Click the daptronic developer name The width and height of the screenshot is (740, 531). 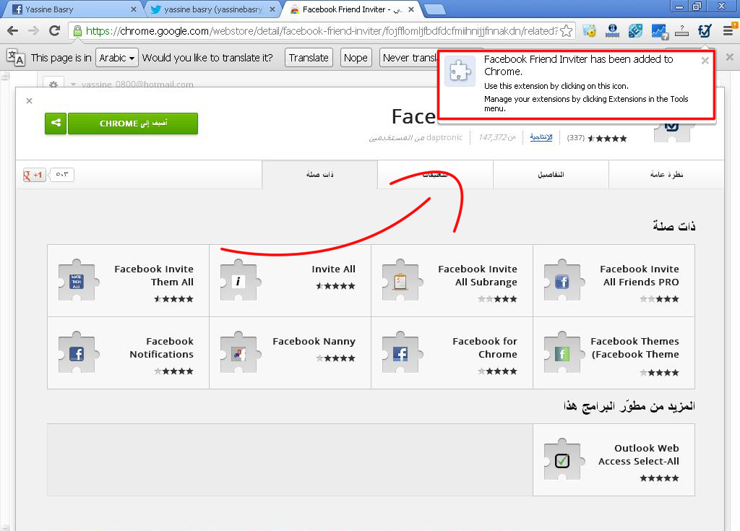444,137
